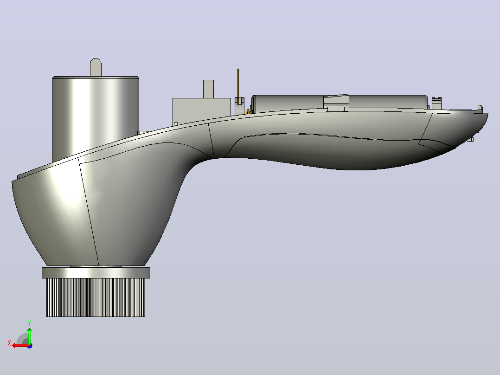Select the brush bristles at the bottom
The image size is (500, 375).
(x=96, y=297)
